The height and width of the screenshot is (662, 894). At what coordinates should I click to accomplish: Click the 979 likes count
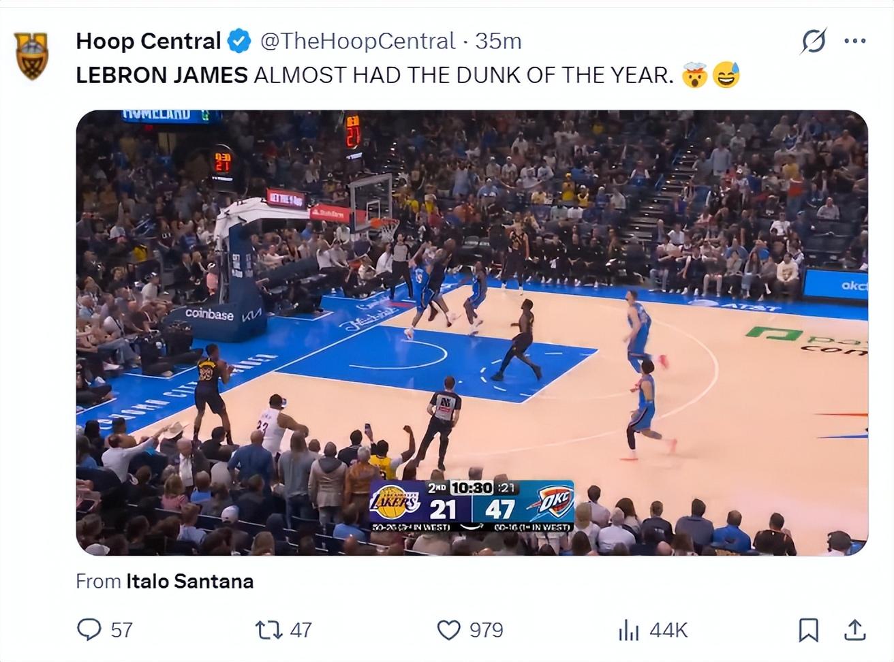coord(486,630)
